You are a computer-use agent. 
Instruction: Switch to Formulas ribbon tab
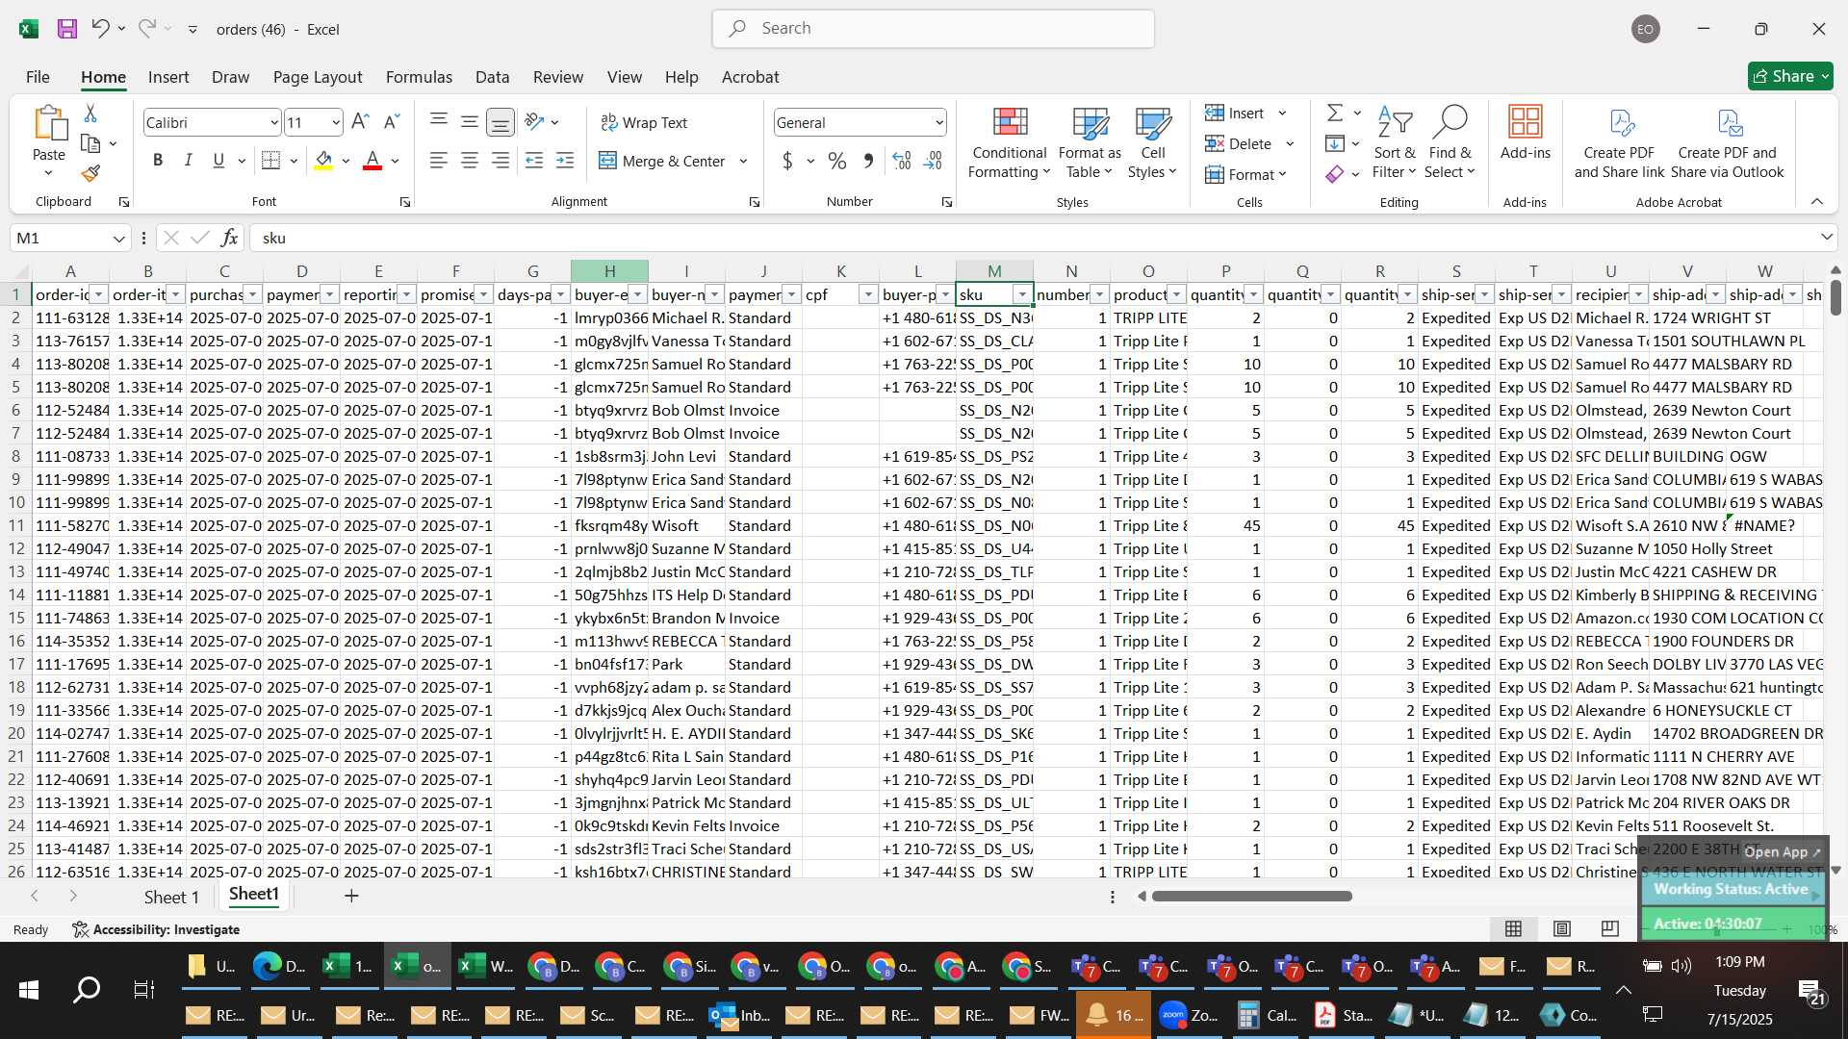pos(419,77)
